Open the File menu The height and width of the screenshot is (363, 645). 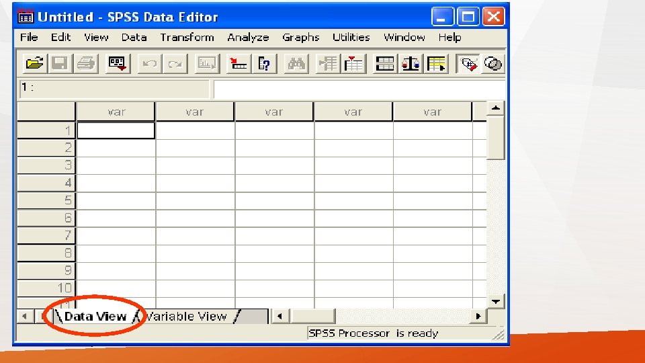click(29, 38)
